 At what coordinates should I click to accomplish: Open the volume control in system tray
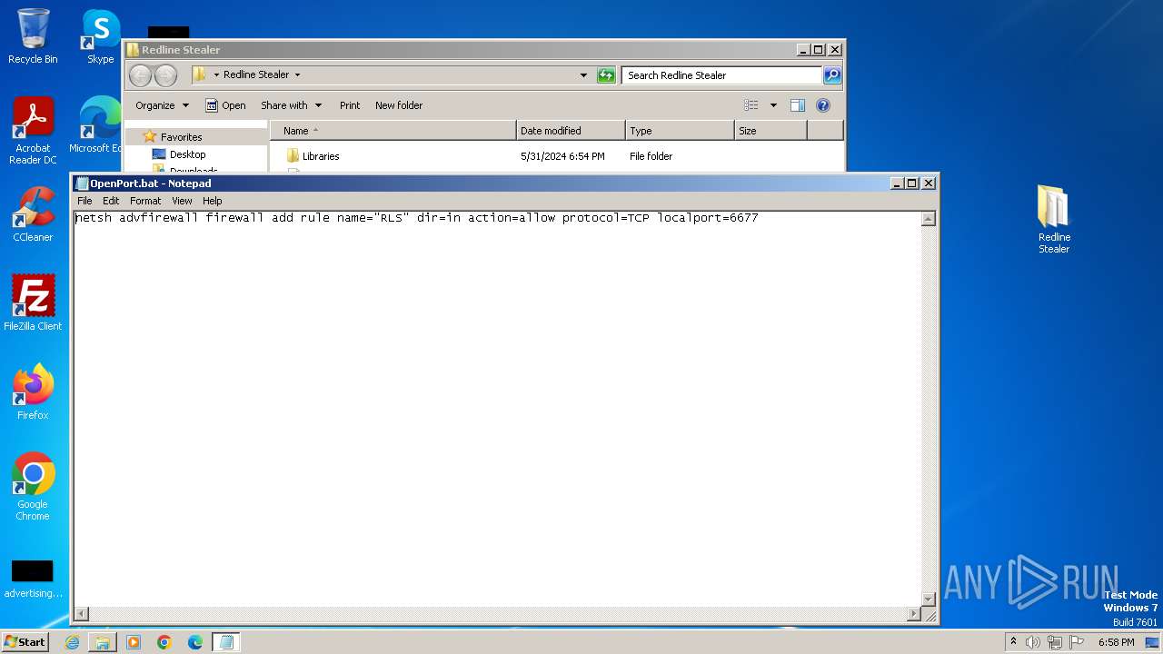[1033, 642]
